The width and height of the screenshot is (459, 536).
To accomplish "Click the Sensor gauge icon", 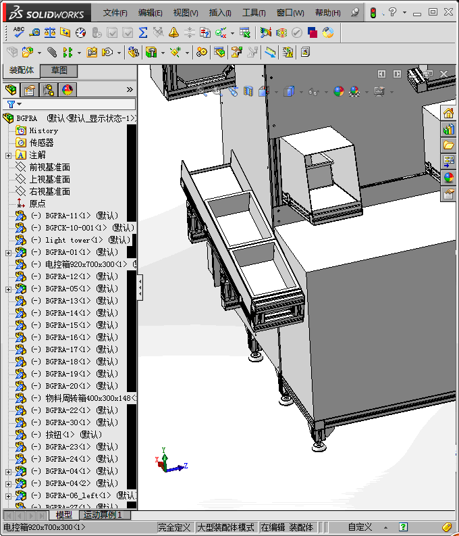I will coord(80,32).
